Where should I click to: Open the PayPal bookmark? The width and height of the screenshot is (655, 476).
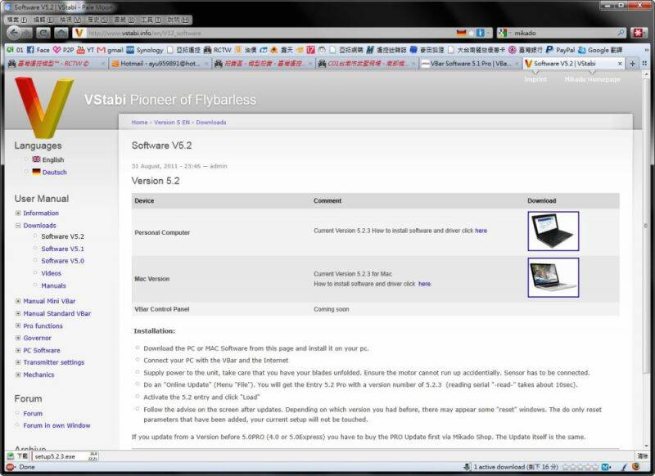[x=560, y=50]
